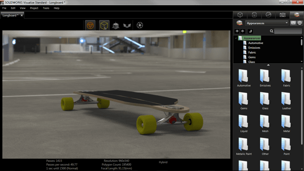This screenshot has height=171, width=304.
Task: Open the Project menu
Action: coord(34,8)
